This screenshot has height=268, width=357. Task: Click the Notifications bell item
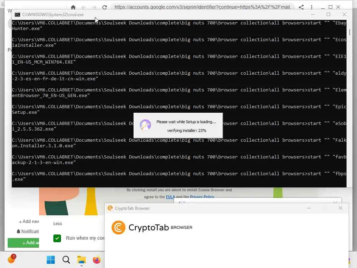tap(28, 232)
